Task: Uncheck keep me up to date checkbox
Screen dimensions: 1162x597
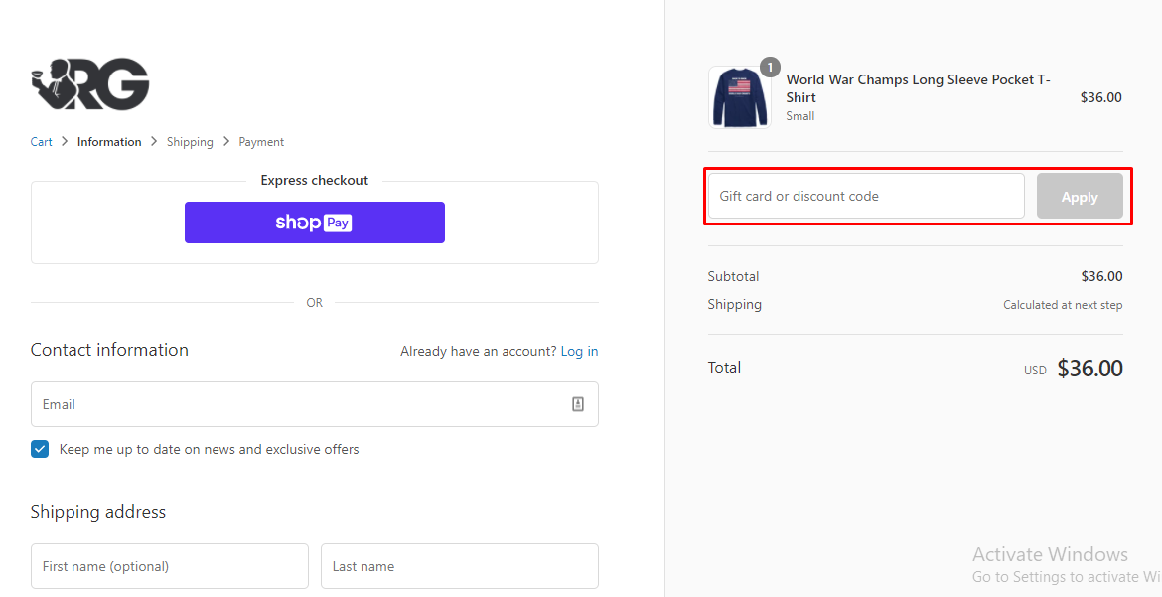Action: (40, 449)
